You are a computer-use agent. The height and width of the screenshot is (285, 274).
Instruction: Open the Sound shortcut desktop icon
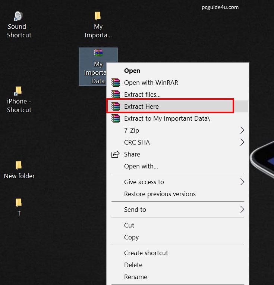click(19, 17)
